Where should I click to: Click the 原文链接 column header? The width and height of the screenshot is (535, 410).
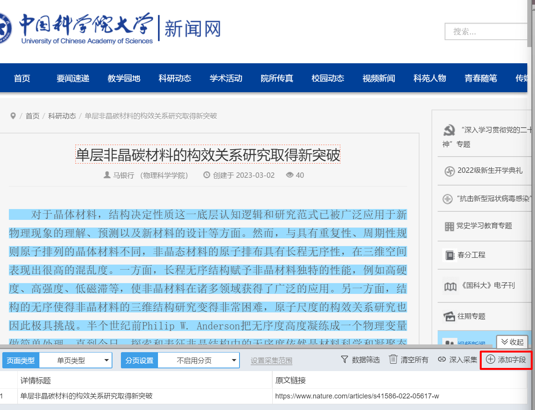coord(290,381)
